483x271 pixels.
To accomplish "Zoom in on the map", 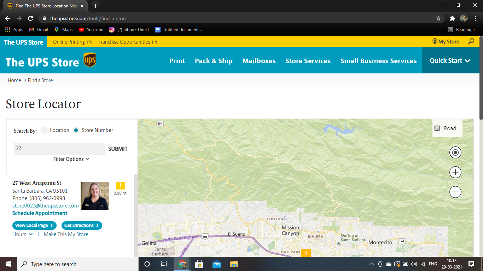I will coord(455,172).
